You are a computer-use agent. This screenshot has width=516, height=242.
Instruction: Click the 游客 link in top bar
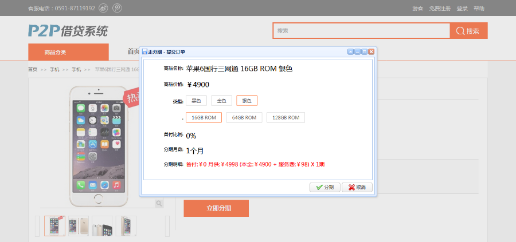click(417, 9)
